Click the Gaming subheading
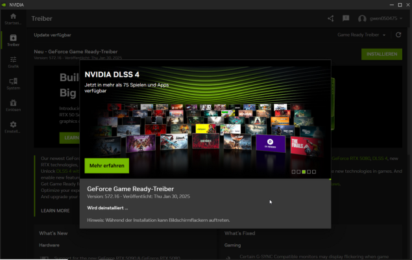412x260 pixels. coord(232,245)
